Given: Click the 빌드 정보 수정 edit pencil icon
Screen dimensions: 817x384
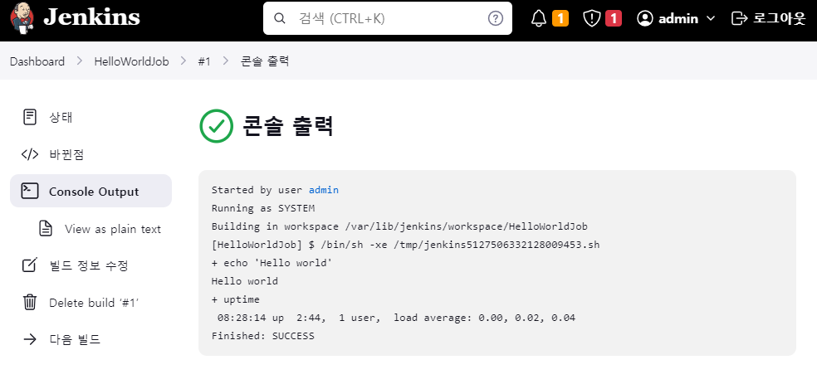Looking at the screenshot, I should pos(30,265).
